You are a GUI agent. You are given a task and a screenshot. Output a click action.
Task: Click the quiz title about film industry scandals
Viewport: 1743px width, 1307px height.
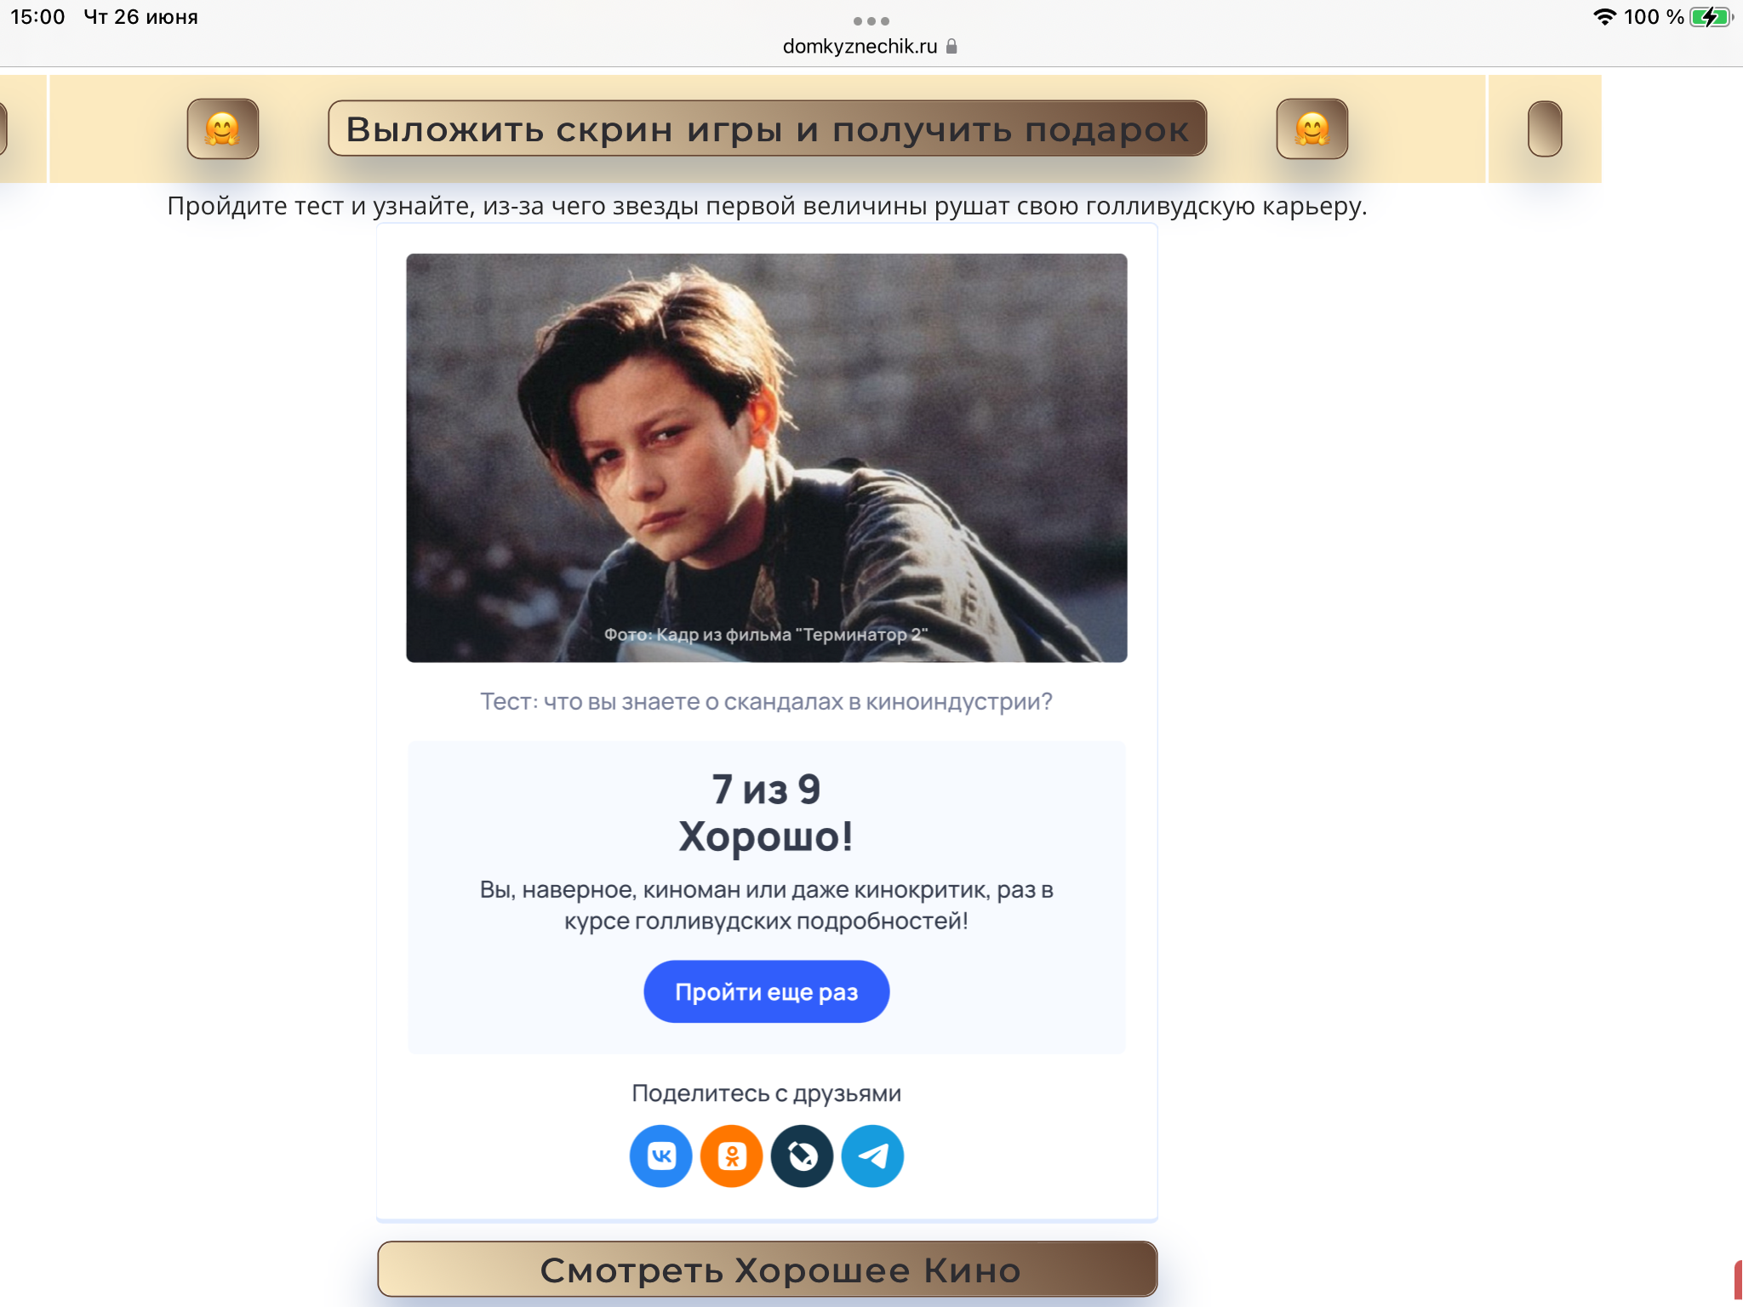766,701
